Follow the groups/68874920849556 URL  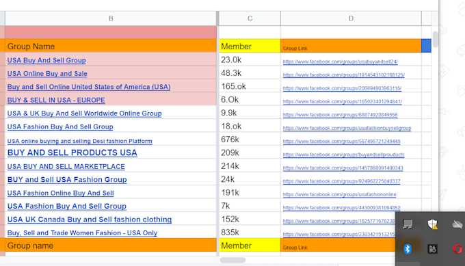coord(340,115)
